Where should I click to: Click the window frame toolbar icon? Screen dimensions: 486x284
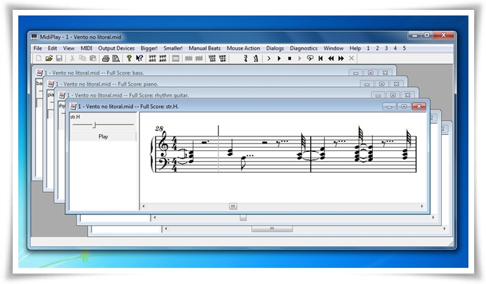tap(176, 58)
